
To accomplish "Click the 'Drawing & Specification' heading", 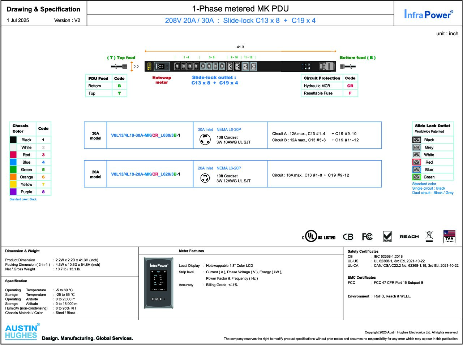I will tap(43, 9).
